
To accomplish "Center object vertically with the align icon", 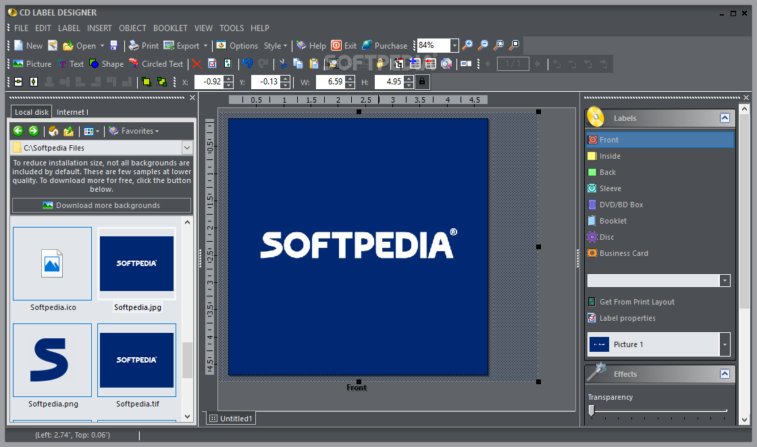I will tap(33, 82).
